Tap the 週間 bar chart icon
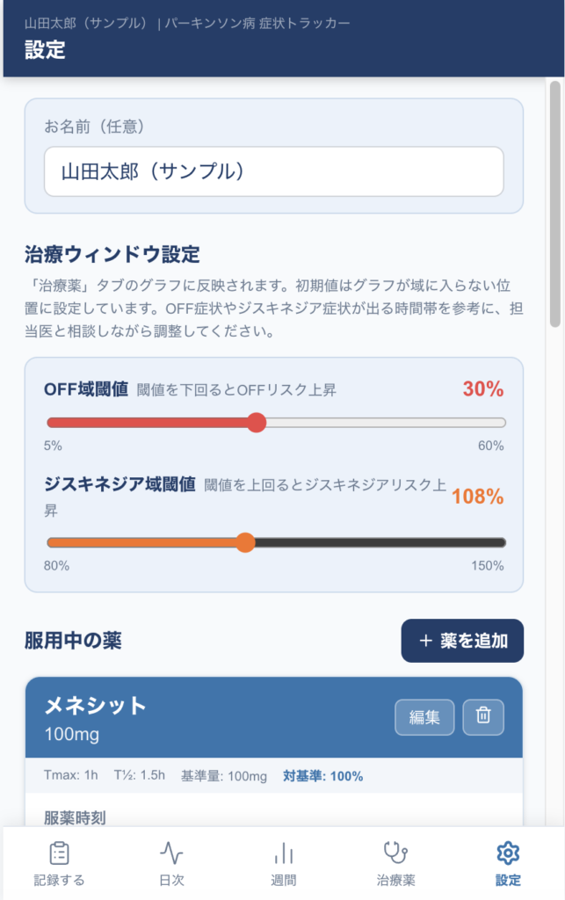This screenshot has width=565, height=900. click(283, 853)
